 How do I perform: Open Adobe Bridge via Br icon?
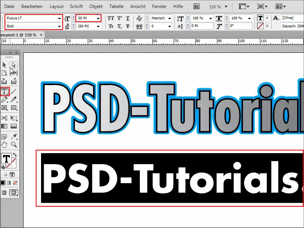pyautogui.click(x=196, y=6)
